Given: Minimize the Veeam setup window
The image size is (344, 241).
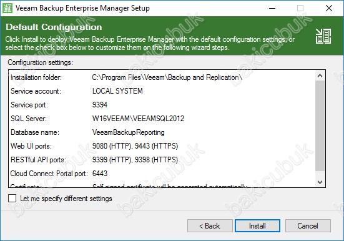Looking at the screenshot, I should (272, 8).
